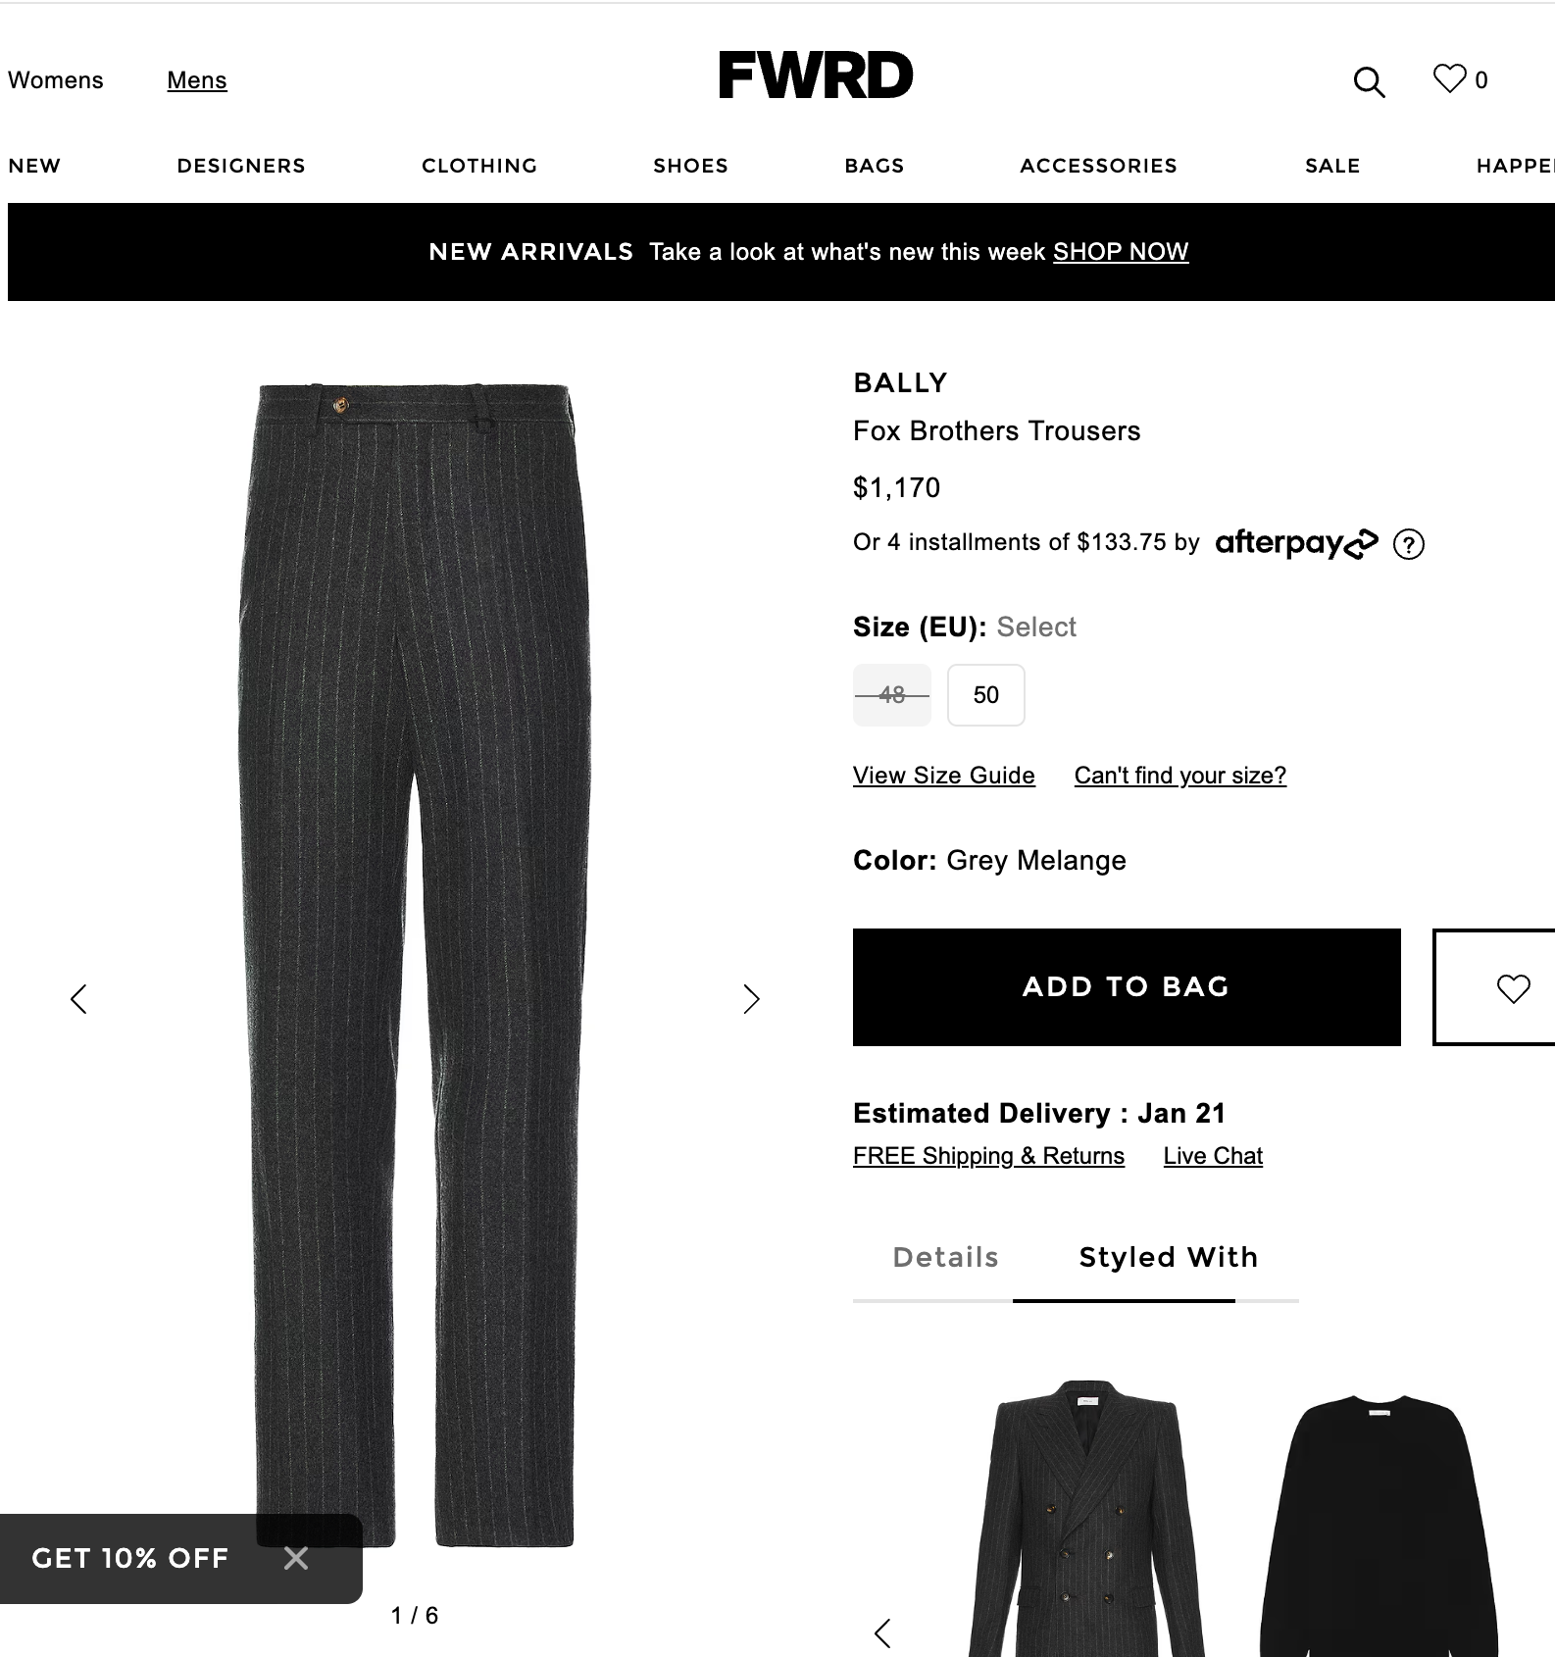Click the double-breasted pinstripe blazer thumbnail
The height and width of the screenshot is (1657, 1555).
click(1086, 1518)
